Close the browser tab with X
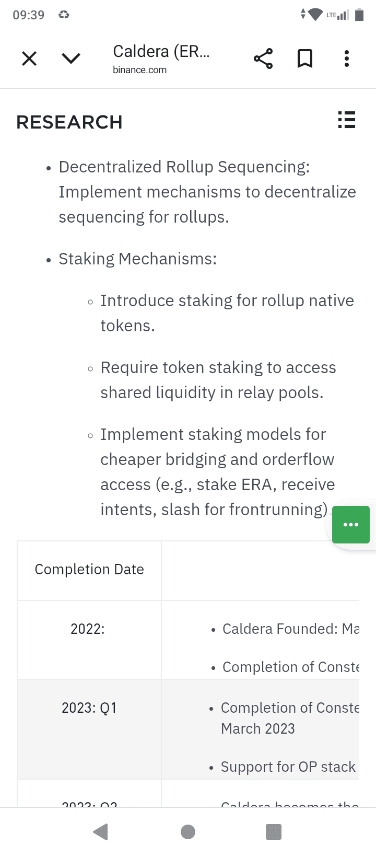Screen dimensions: 376x857 click(x=29, y=59)
